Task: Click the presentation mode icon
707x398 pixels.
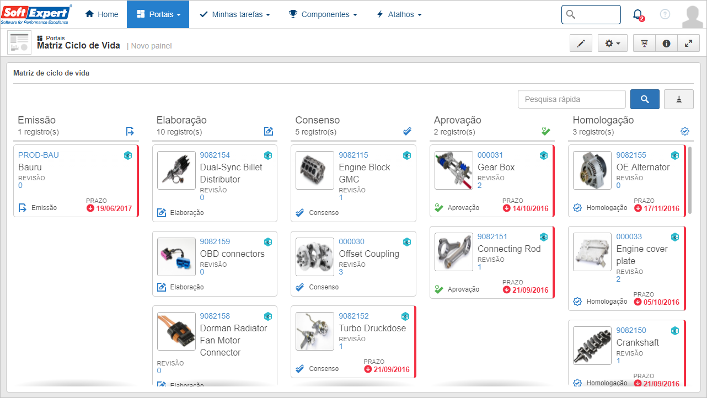Action: (644, 43)
